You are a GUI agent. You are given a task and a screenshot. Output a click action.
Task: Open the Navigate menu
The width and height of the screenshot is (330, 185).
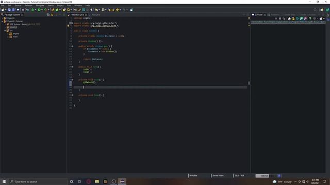click(x=40, y=6)
